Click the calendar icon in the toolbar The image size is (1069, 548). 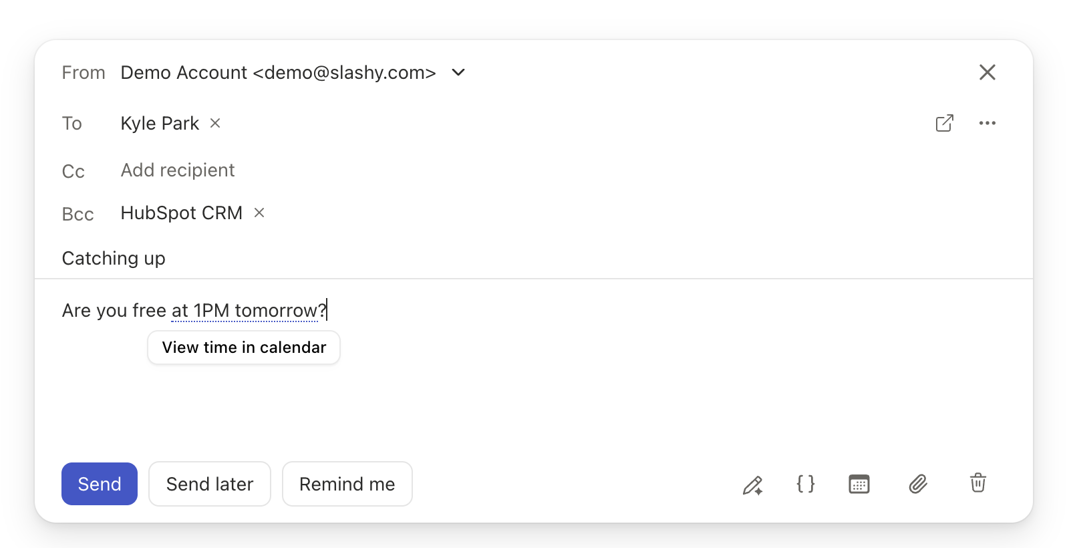[859, 484]
